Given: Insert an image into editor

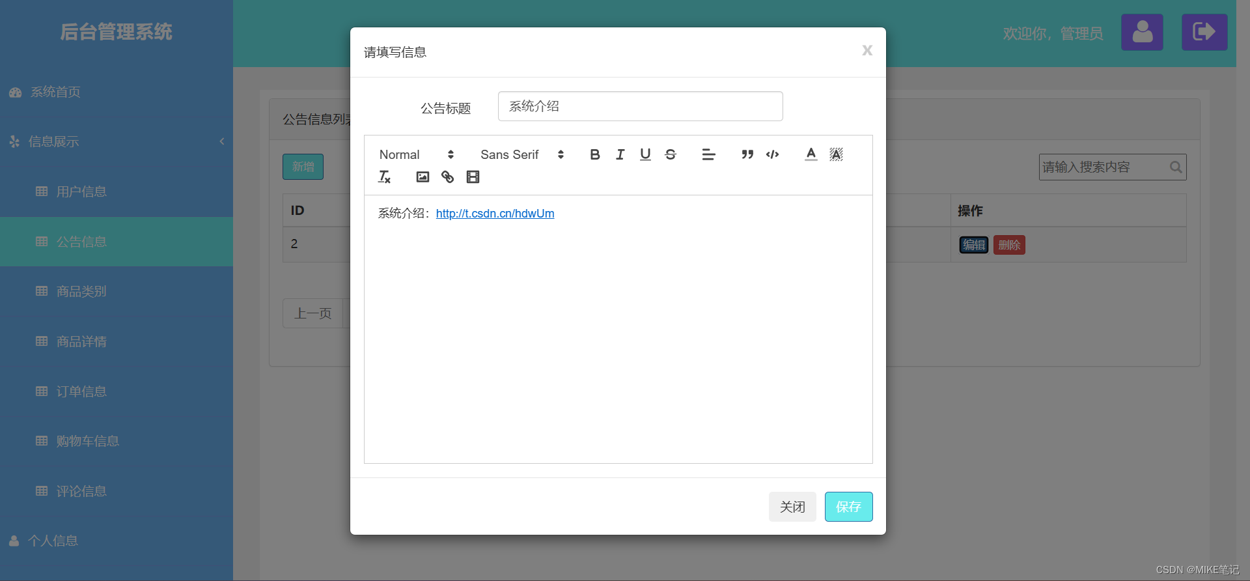Looking at the screenshot, I should tap(423, 177).
